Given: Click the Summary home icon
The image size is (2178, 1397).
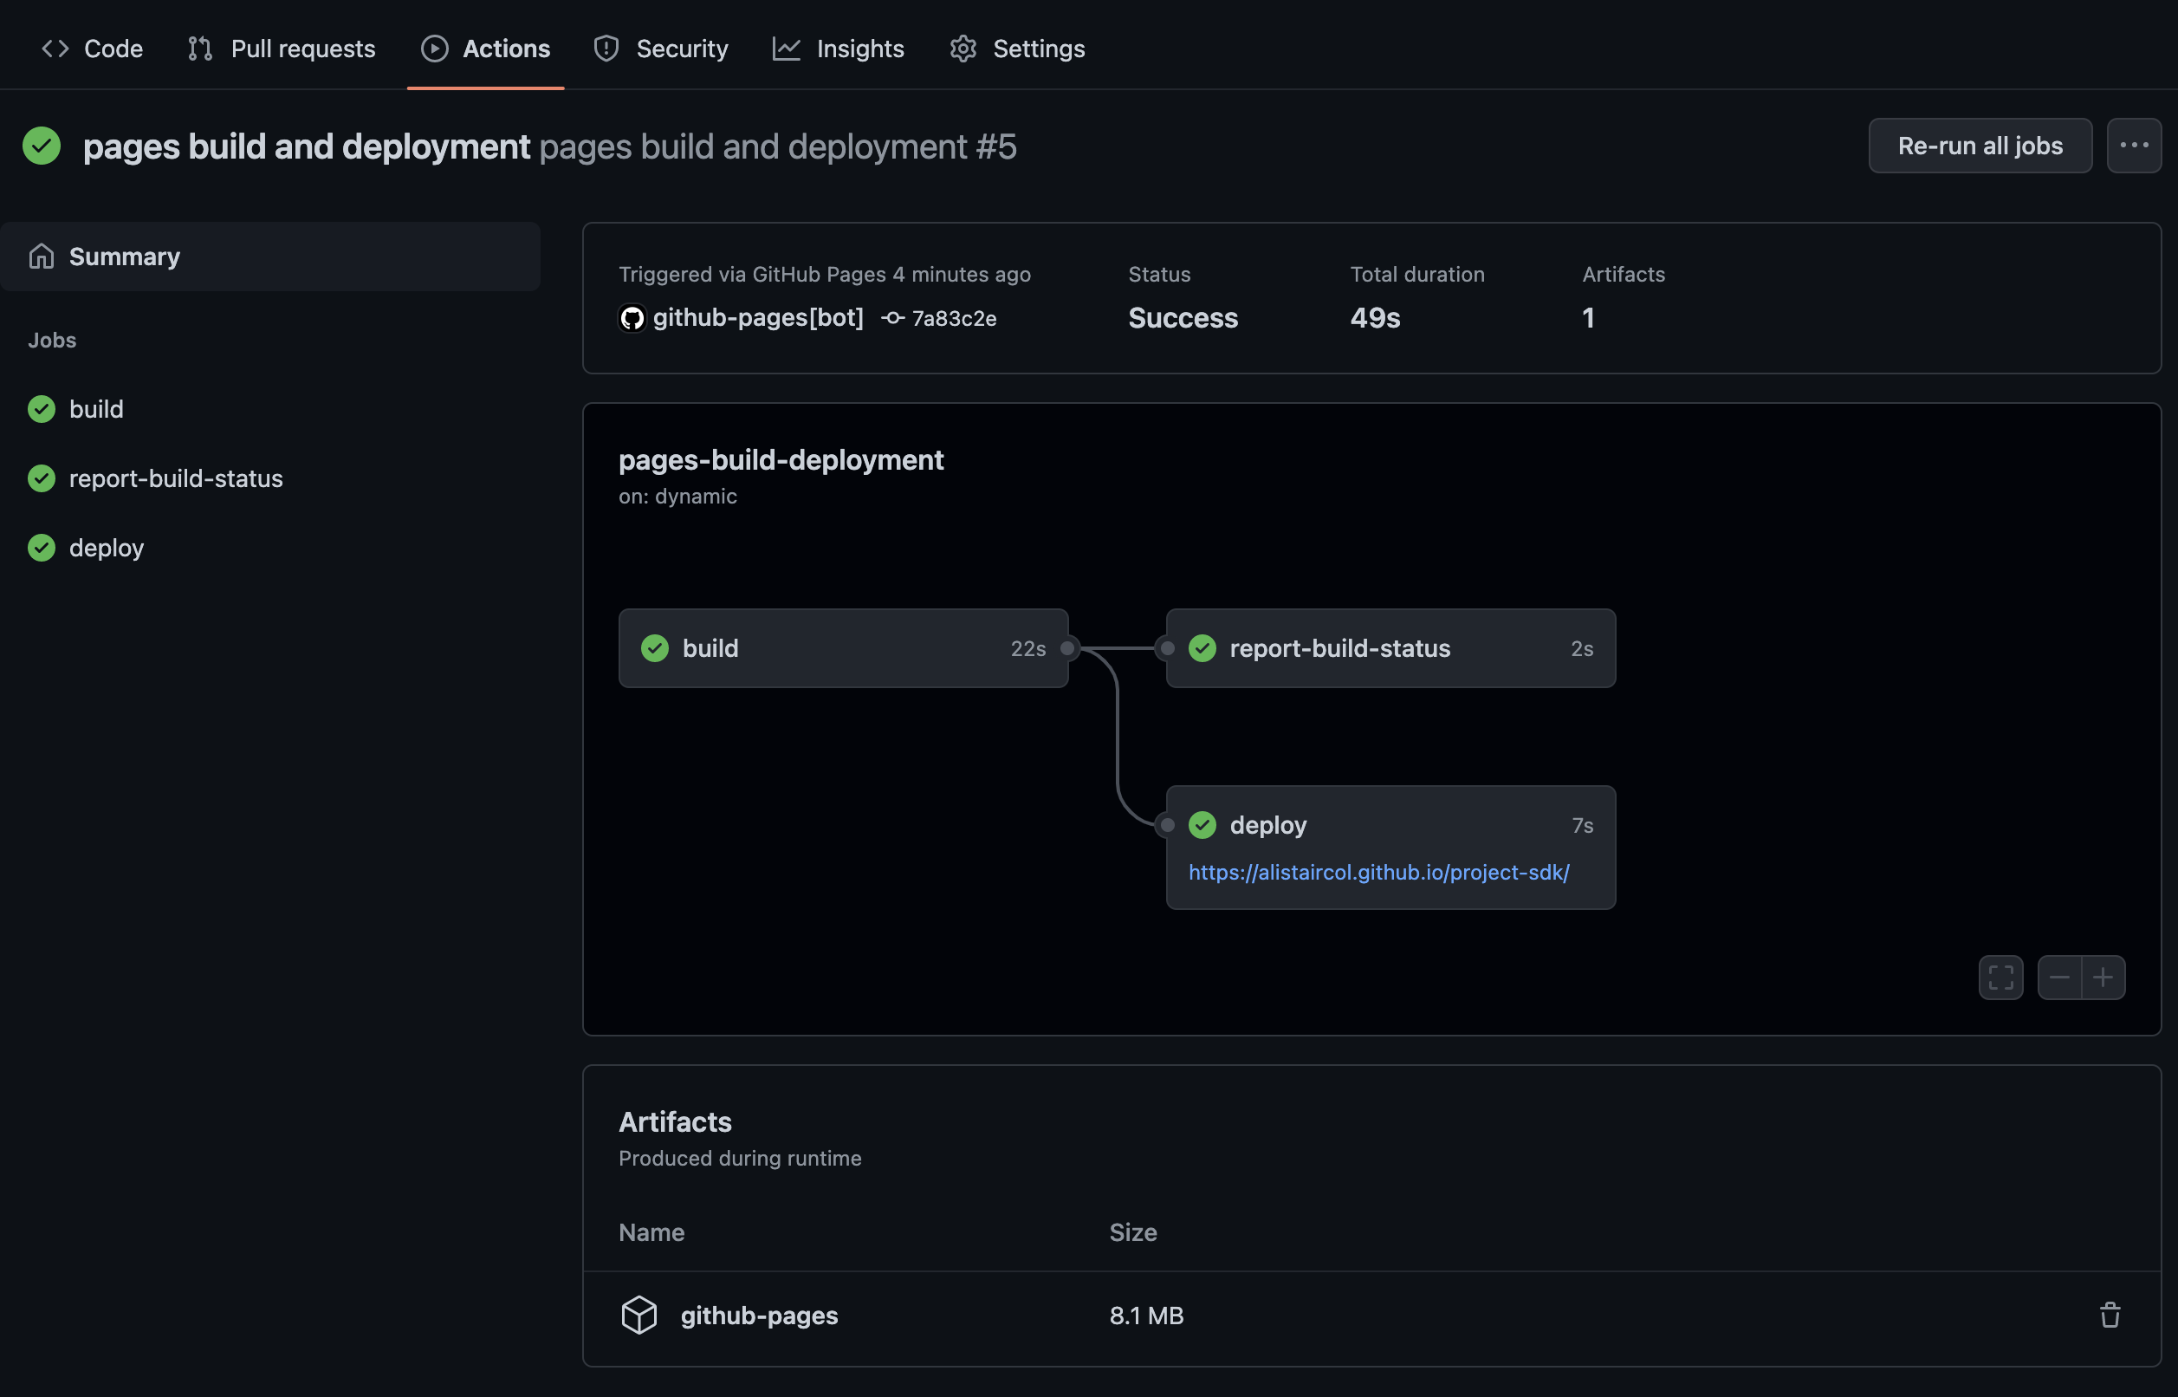Looking at the screenshot, I should pyautogui.click(x=42, y=257).
